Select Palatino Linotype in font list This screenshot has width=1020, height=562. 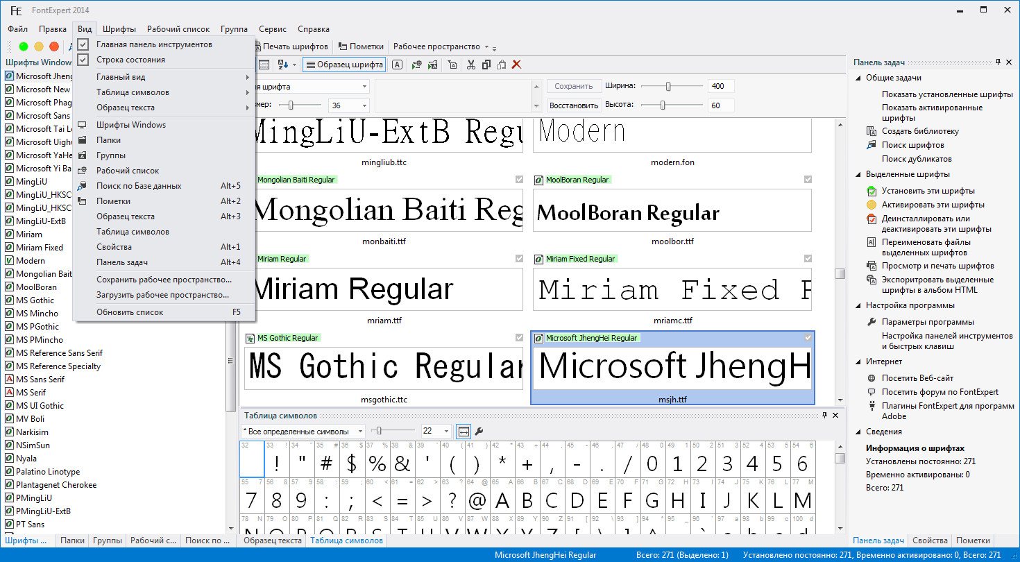tap(48, 472)
